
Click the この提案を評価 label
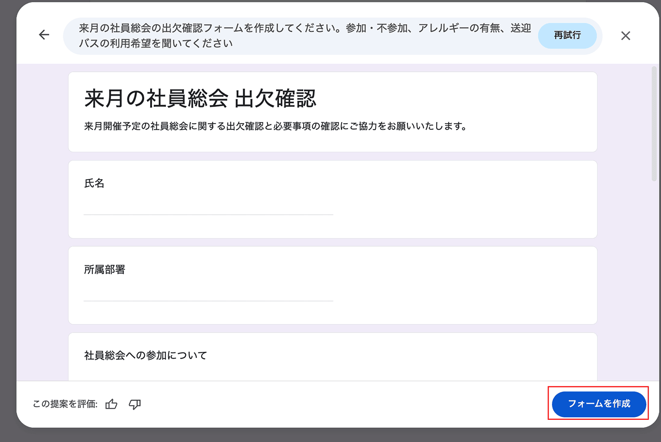click(x=65, y=404)
